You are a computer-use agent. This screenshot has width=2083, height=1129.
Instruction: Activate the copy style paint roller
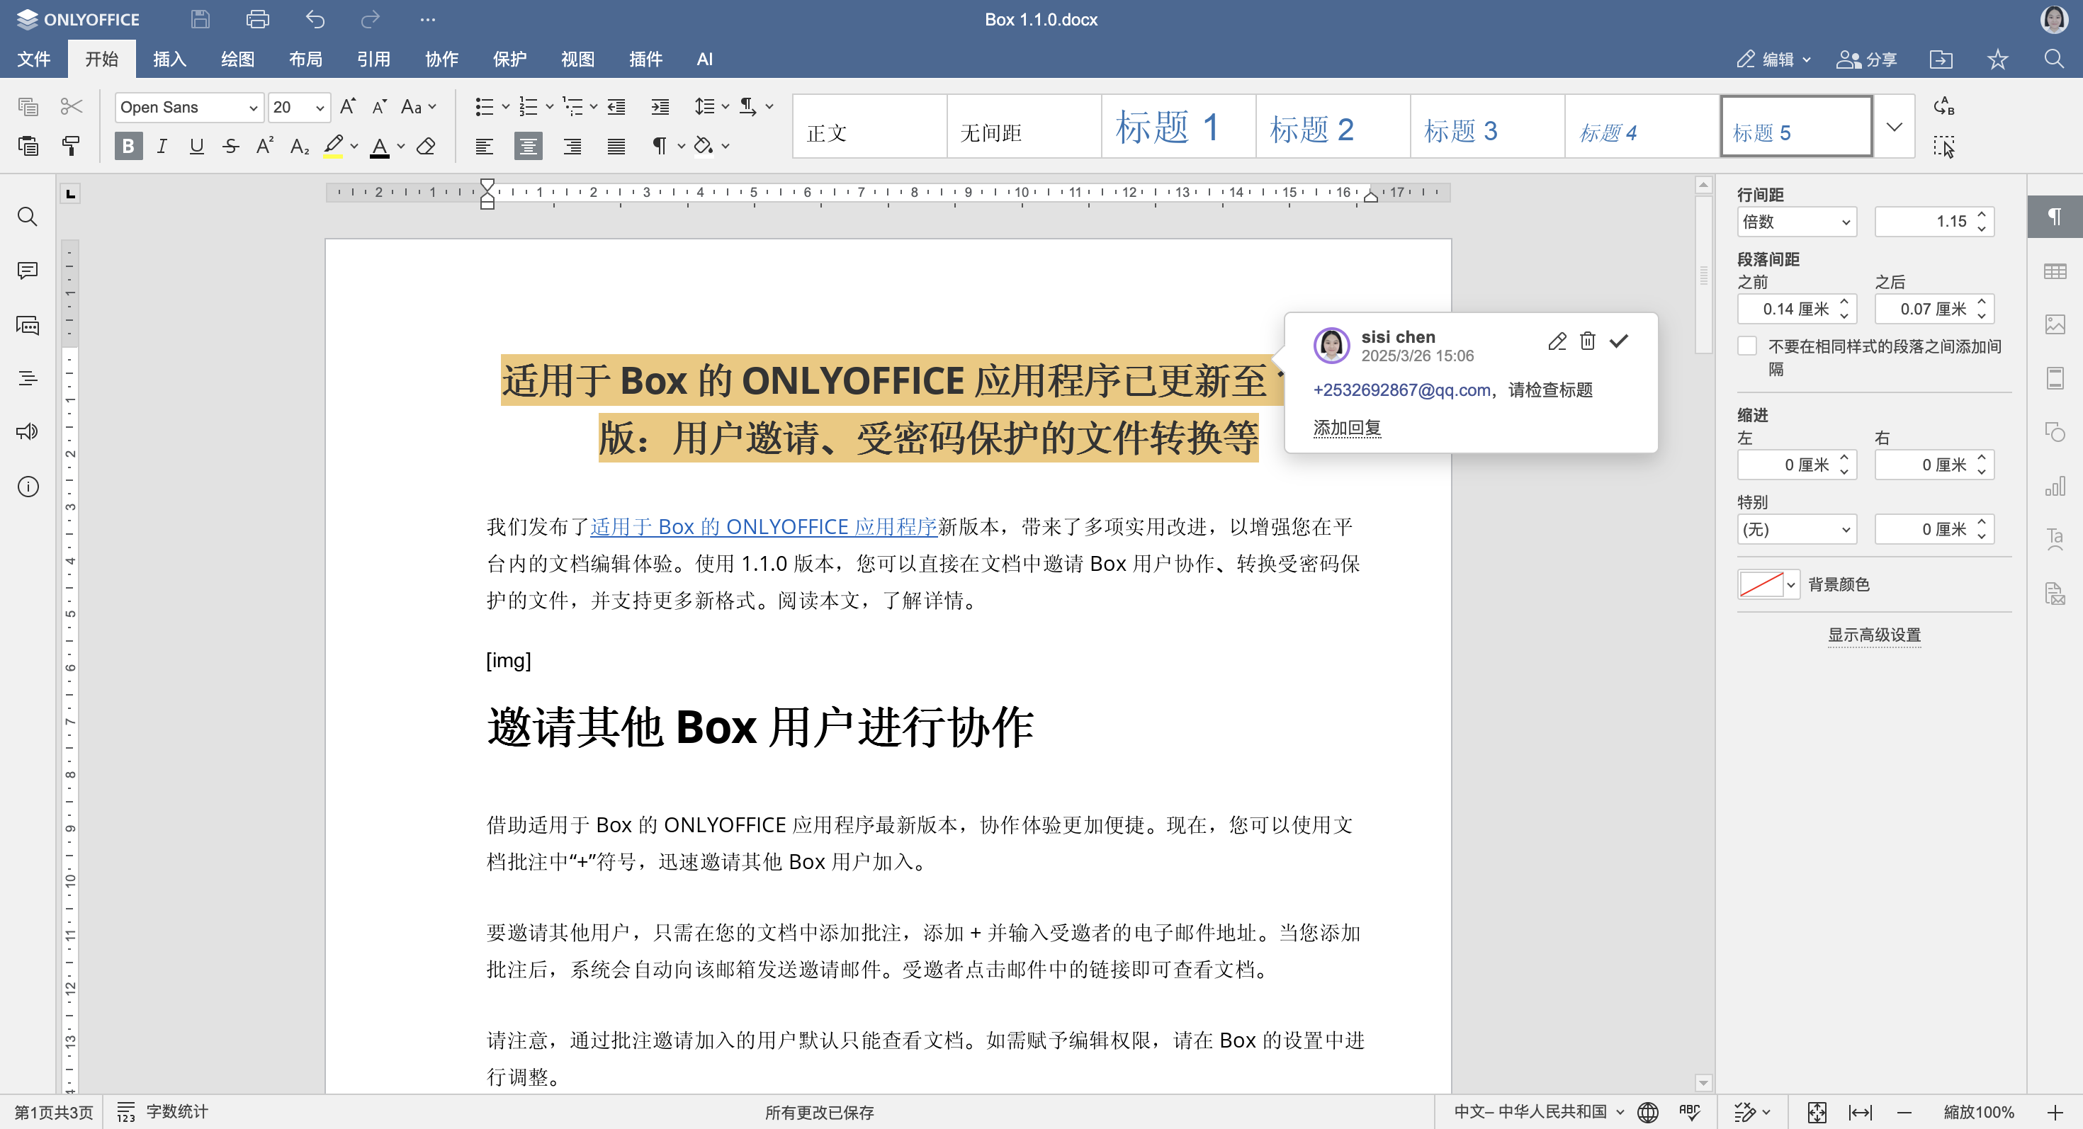coord(71,147)
